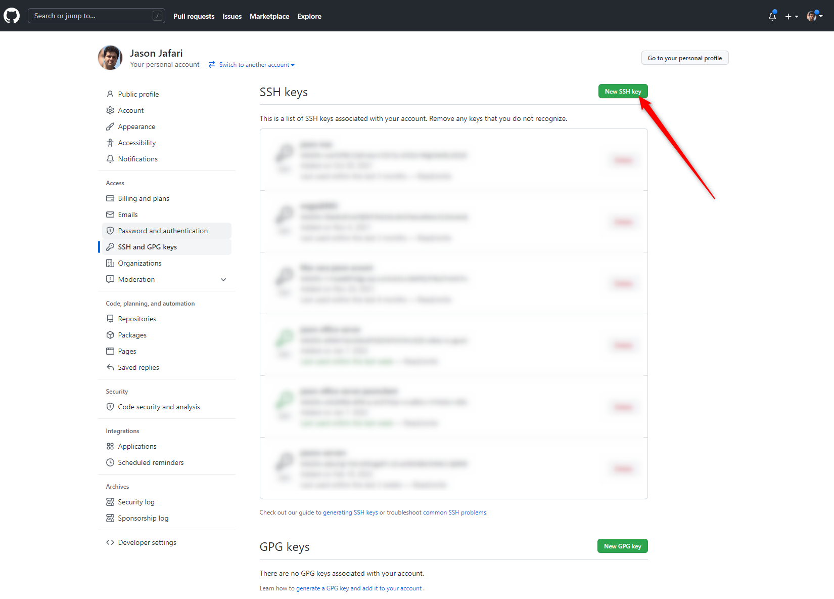Screen dimensions: 834x599
Task: Open the user avatar menu in header
Action: tap(814, 16)
